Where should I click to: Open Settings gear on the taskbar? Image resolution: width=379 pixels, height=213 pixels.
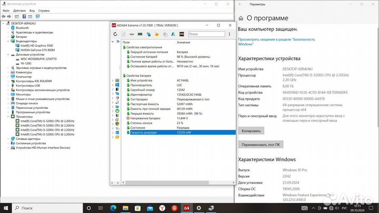coord(199,208)
